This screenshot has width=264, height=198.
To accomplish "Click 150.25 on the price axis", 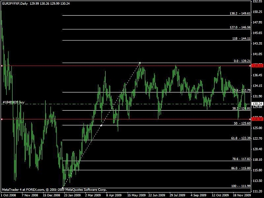I will coord(257,12).
